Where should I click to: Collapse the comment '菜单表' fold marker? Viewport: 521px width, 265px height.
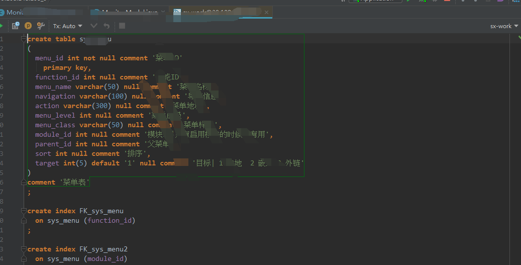pos(24,182)
